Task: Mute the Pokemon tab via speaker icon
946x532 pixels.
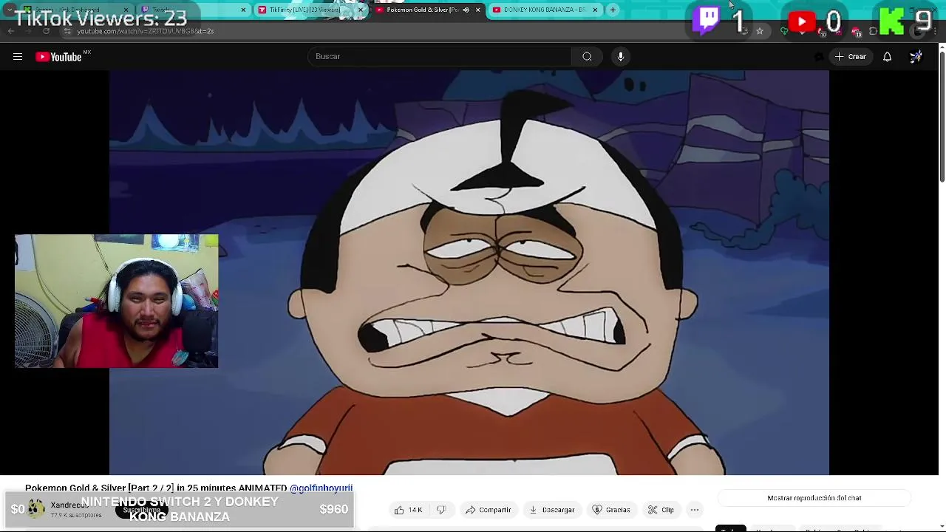Action: click(466, 10)
